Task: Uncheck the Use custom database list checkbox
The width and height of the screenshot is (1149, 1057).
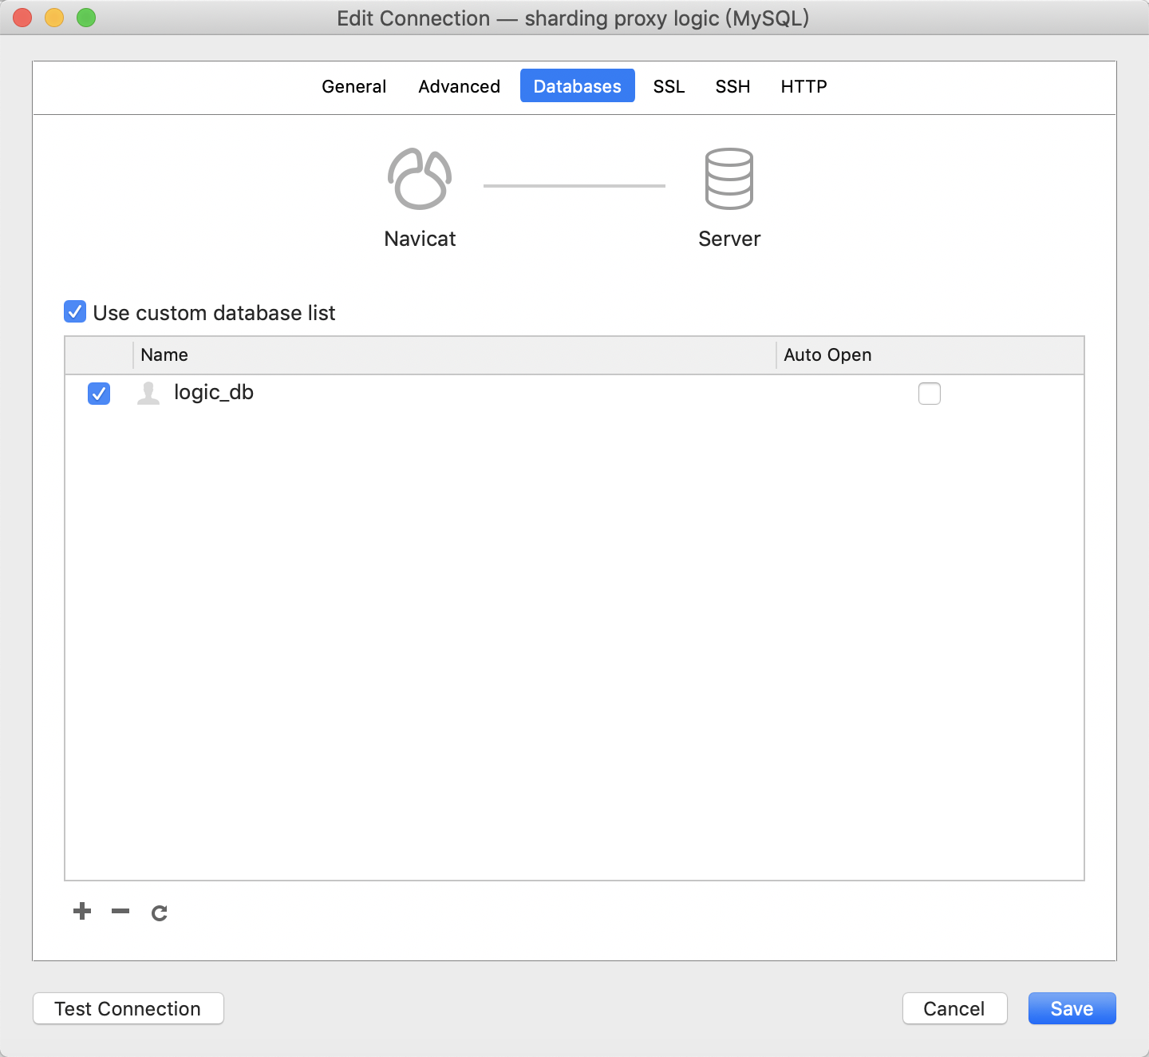Action: click(74, 311)
